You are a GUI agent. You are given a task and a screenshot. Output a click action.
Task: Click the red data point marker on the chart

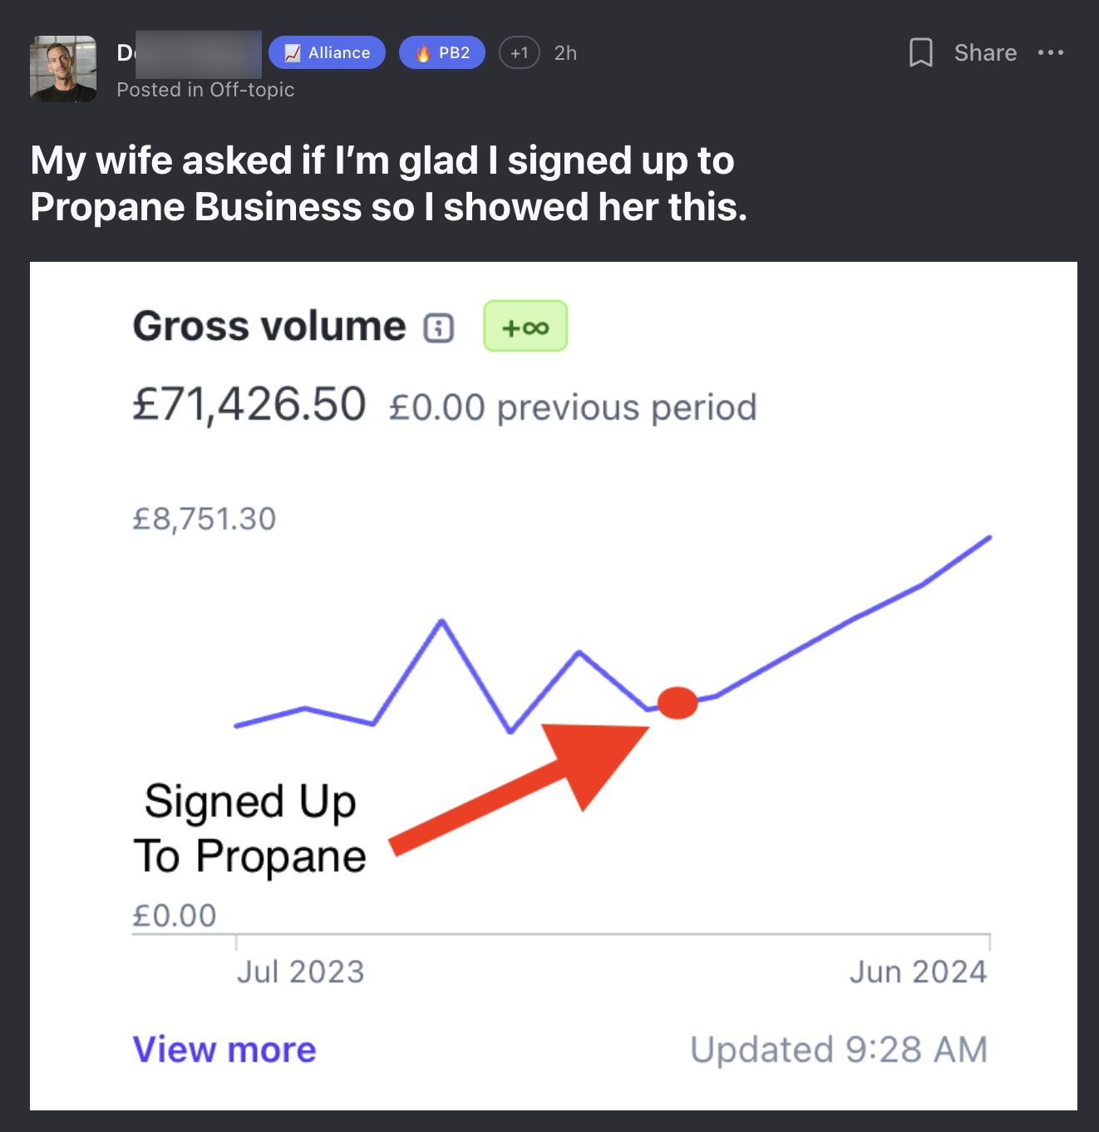point(676,702)
